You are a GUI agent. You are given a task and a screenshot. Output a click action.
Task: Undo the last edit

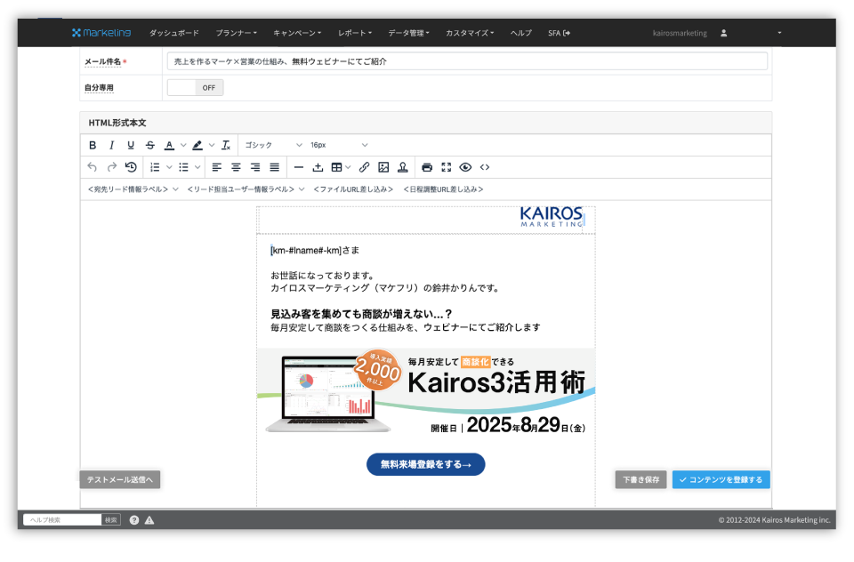point(93,167)
